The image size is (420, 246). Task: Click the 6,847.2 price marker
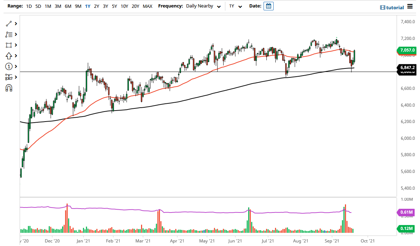point(407,68)
